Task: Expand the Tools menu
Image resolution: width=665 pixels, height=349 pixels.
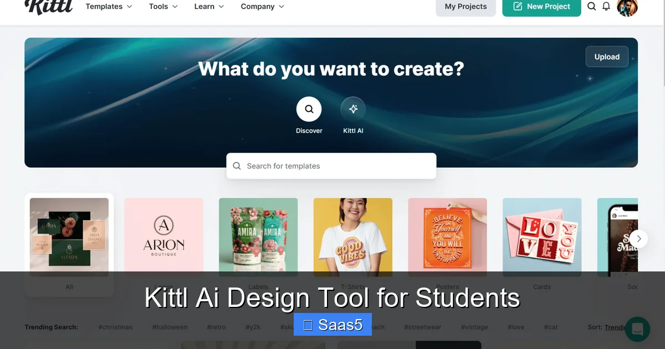Action: tap(163, 7)
